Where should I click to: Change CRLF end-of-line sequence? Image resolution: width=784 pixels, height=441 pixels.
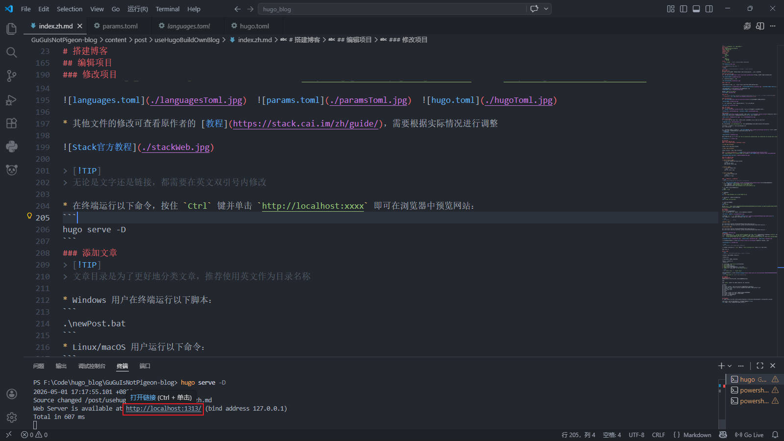coord(659,435)
